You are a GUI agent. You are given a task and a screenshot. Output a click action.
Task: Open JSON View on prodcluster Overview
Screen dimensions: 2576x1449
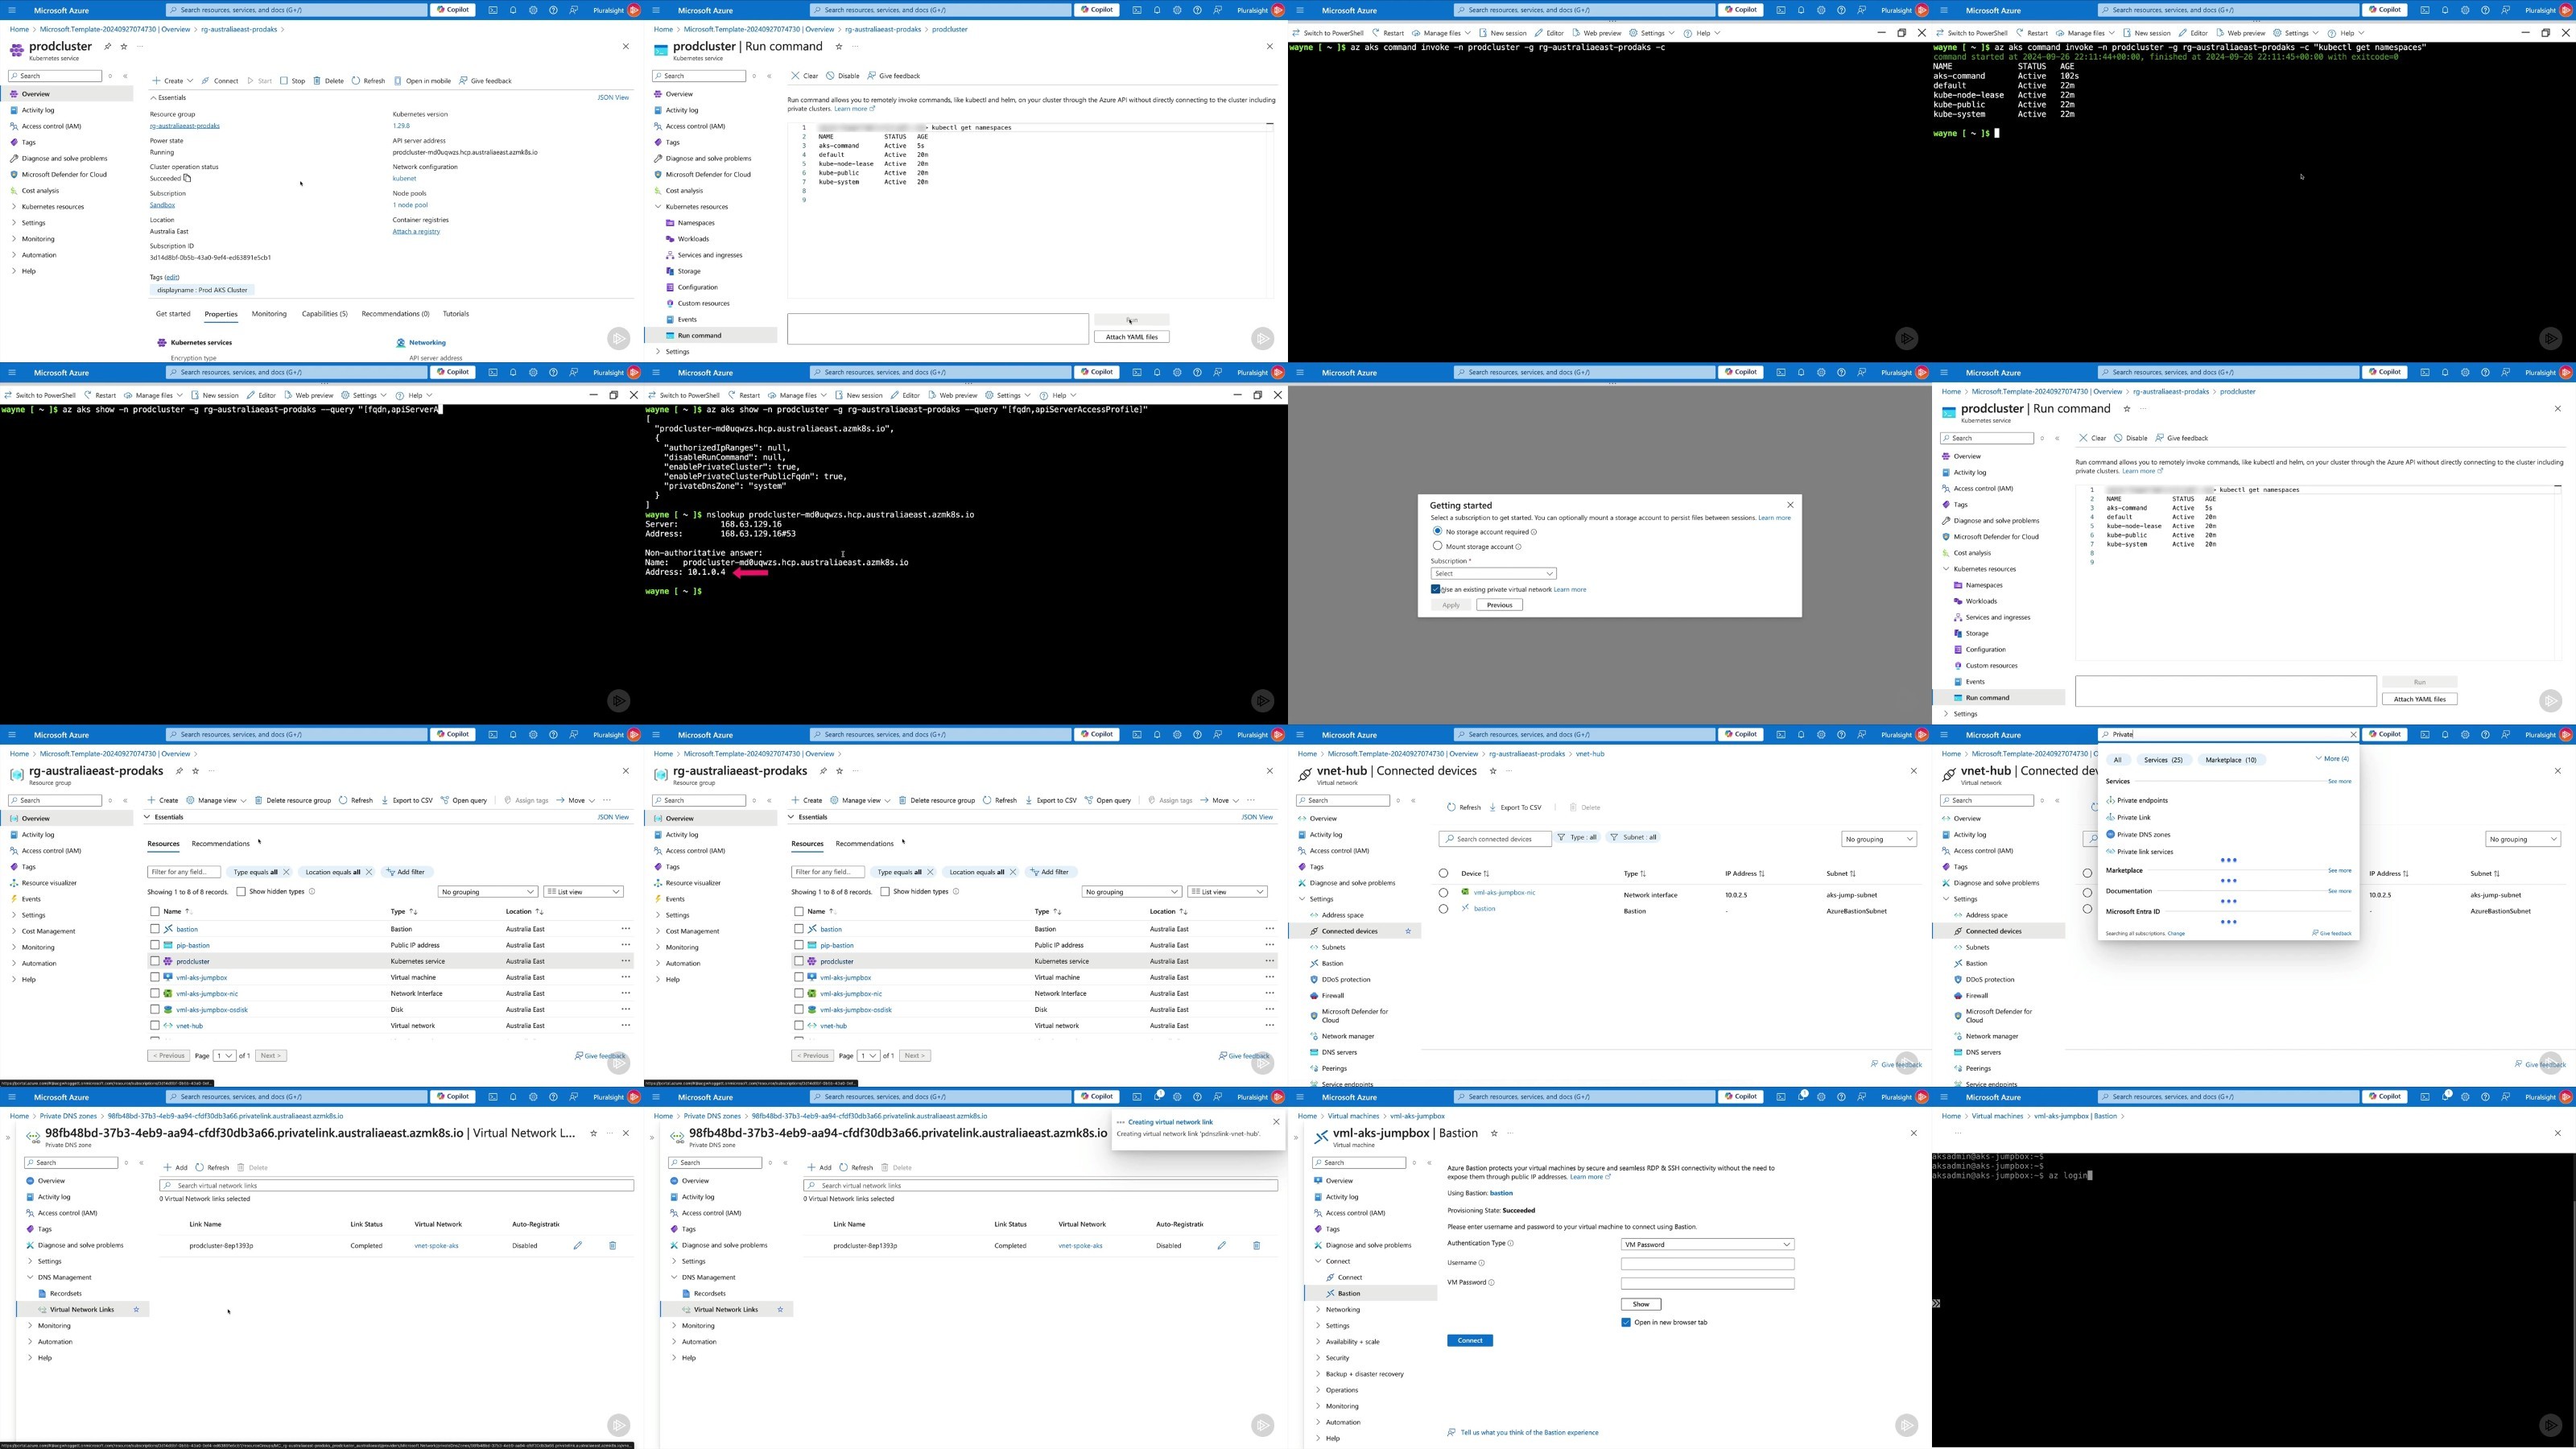(613, 98)
